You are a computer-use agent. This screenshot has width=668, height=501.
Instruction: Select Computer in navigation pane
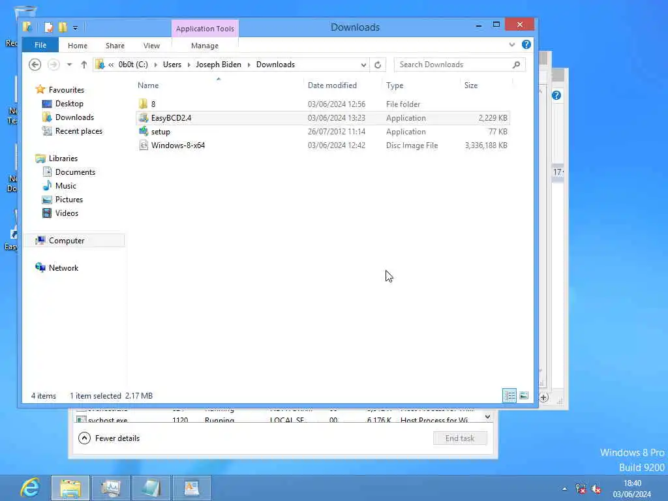(67, 241)
